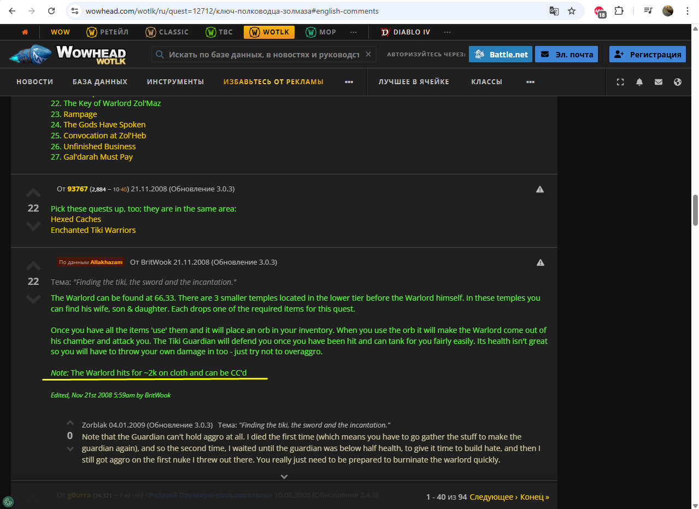Open the mail envelope icon
This screenshot has width=699, height=509.
[659, 82]
